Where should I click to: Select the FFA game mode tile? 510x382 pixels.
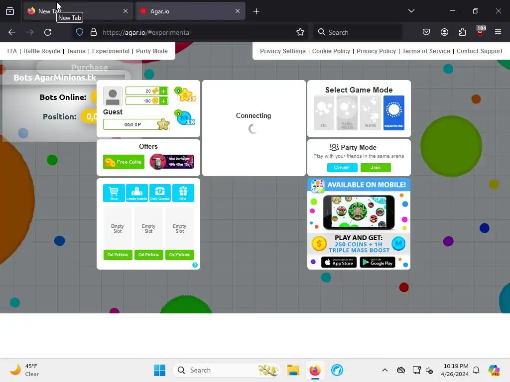[324, 113]
